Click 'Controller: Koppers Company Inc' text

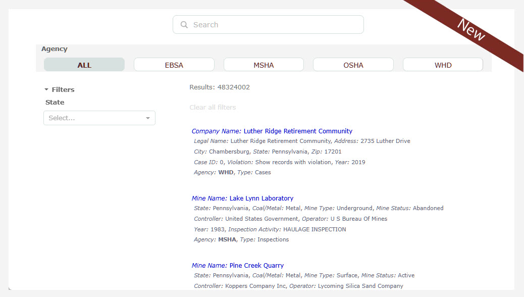(240, 286)
